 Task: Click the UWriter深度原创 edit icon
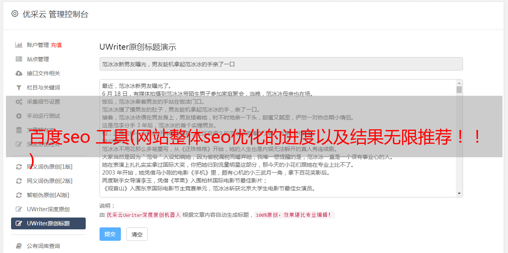point(19,209)
